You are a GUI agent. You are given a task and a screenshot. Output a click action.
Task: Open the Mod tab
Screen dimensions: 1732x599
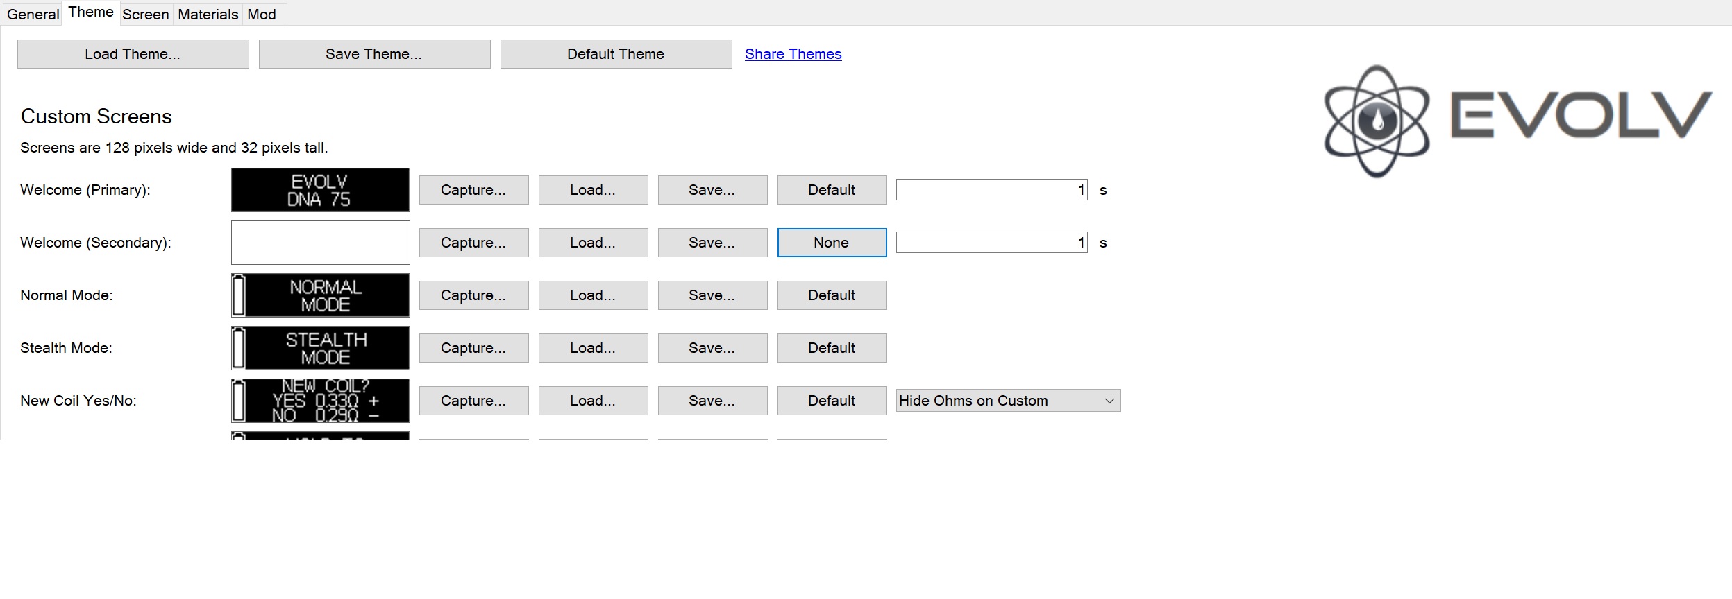(x=262, y=15)
